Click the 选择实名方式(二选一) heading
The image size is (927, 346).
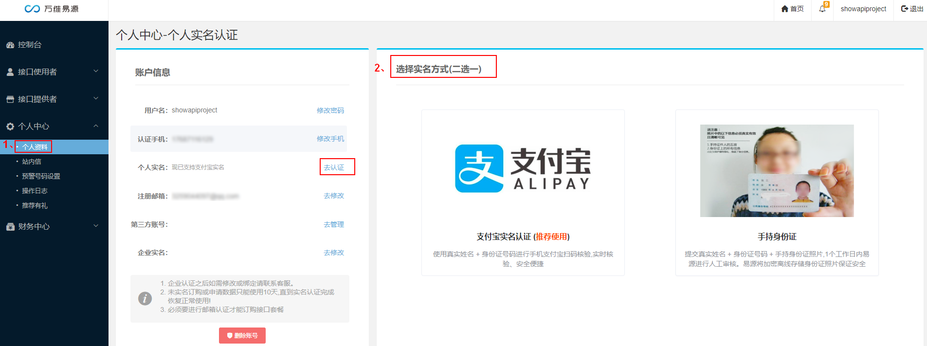coord(438,69)
